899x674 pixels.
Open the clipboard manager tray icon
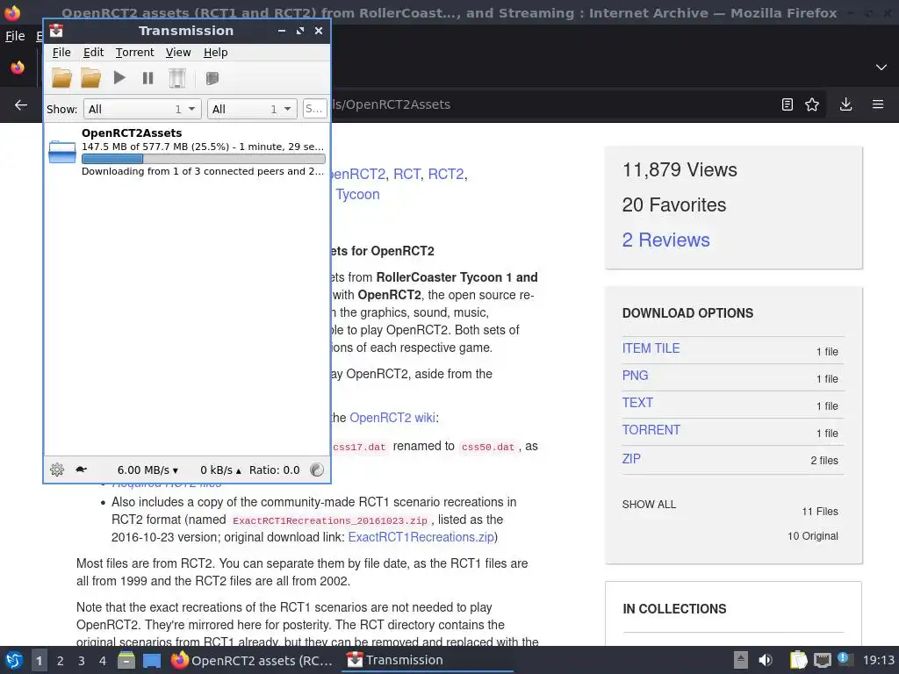click(799, 660)
